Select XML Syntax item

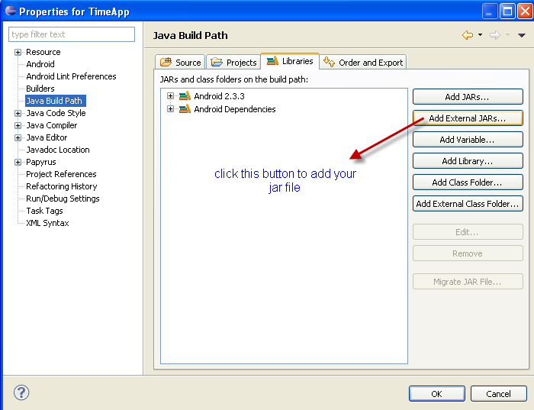tap(47, 223)
